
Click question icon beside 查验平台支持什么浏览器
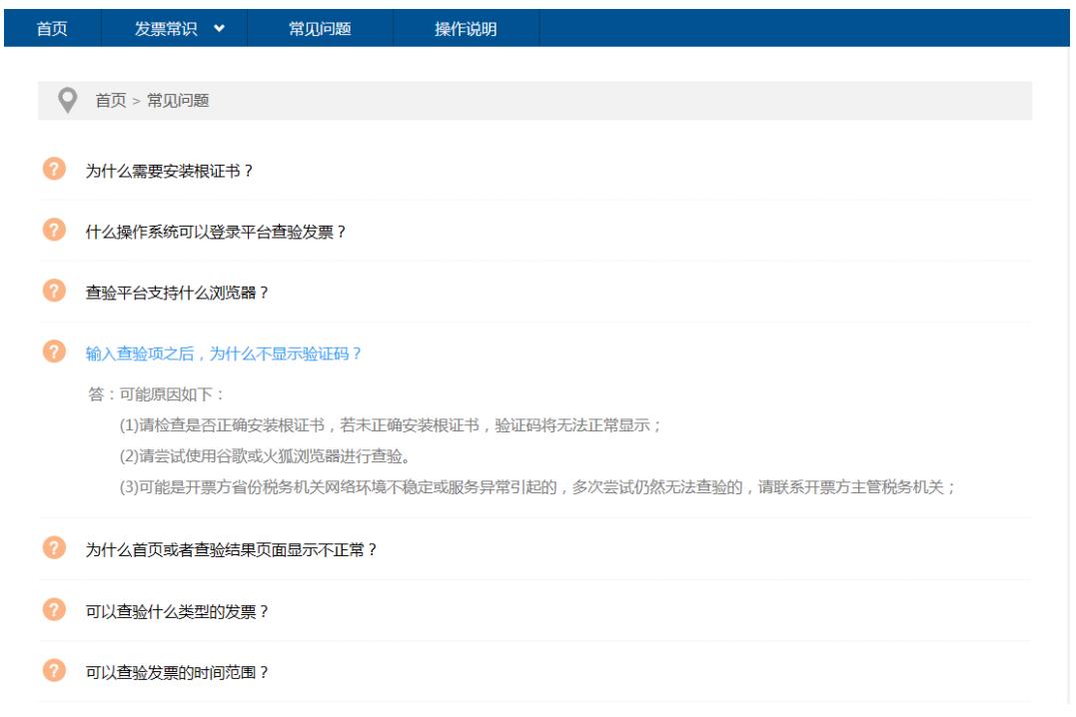coord(54,291)
